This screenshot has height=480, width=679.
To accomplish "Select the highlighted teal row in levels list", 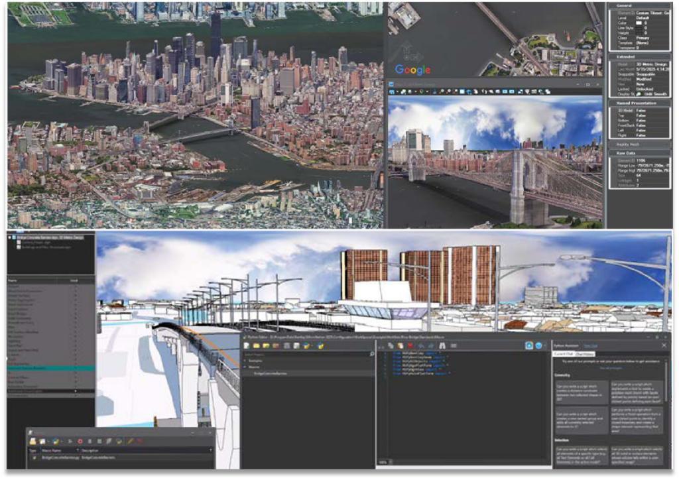I will pyautogui.click(x=50, y=369).
